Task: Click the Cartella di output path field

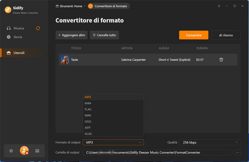Action: pyautogui.click(x=157, y=152)
